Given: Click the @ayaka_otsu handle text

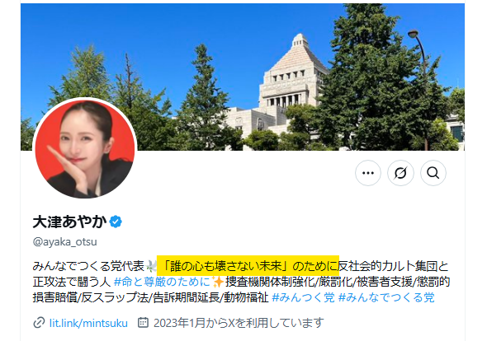Looking at the screenshot, I should point(65,241).
